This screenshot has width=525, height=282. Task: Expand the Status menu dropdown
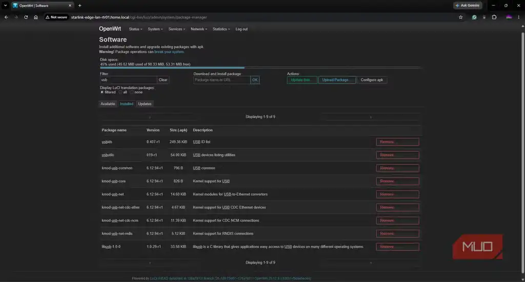(x=135, y=29)
